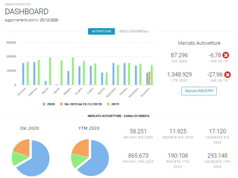Viewport: 238px width, 178px height.
Task: Click the red down-arrow icon beside -6,78
Action: click(x=226, y=55)
